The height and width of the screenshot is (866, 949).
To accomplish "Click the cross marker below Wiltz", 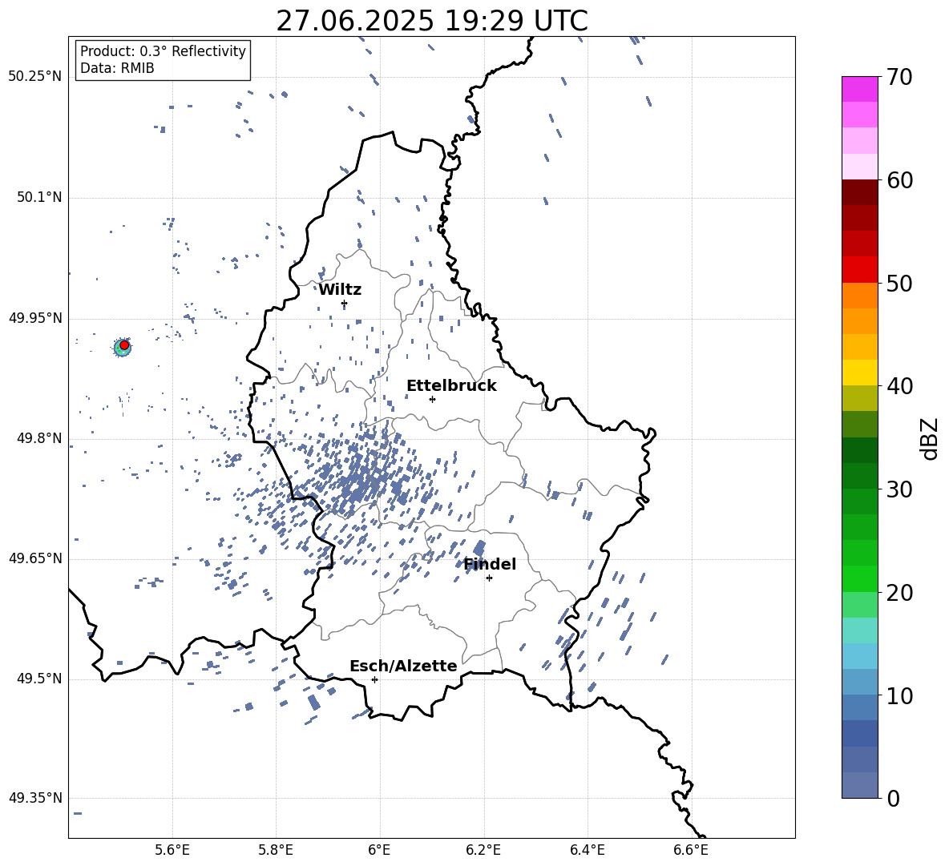I will click(x=345, y=304).
